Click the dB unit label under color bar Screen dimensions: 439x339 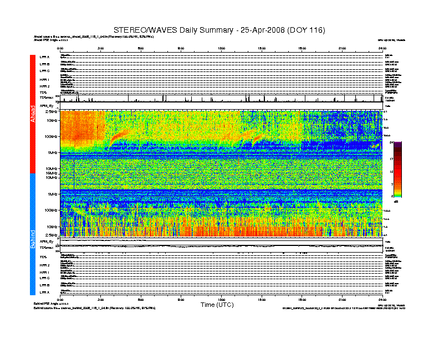396,202
